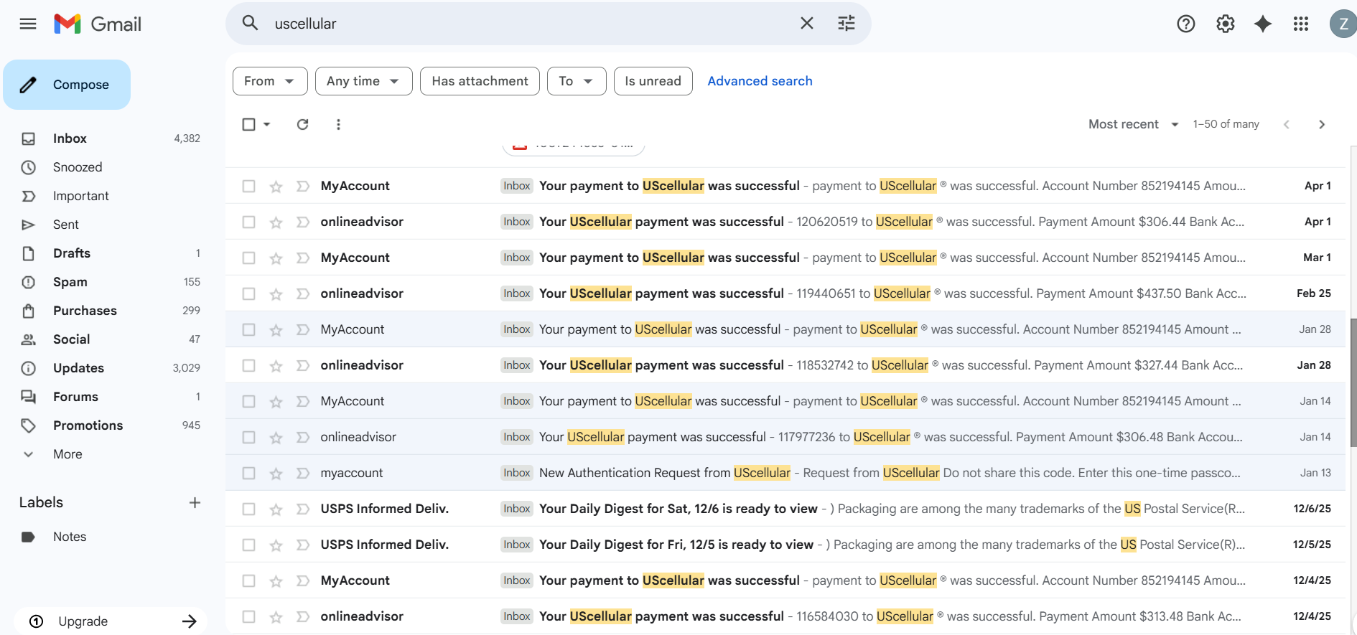This screenshot has height=635, width=1357.
Task: Open the Forums category
Action: coord(75,397)
